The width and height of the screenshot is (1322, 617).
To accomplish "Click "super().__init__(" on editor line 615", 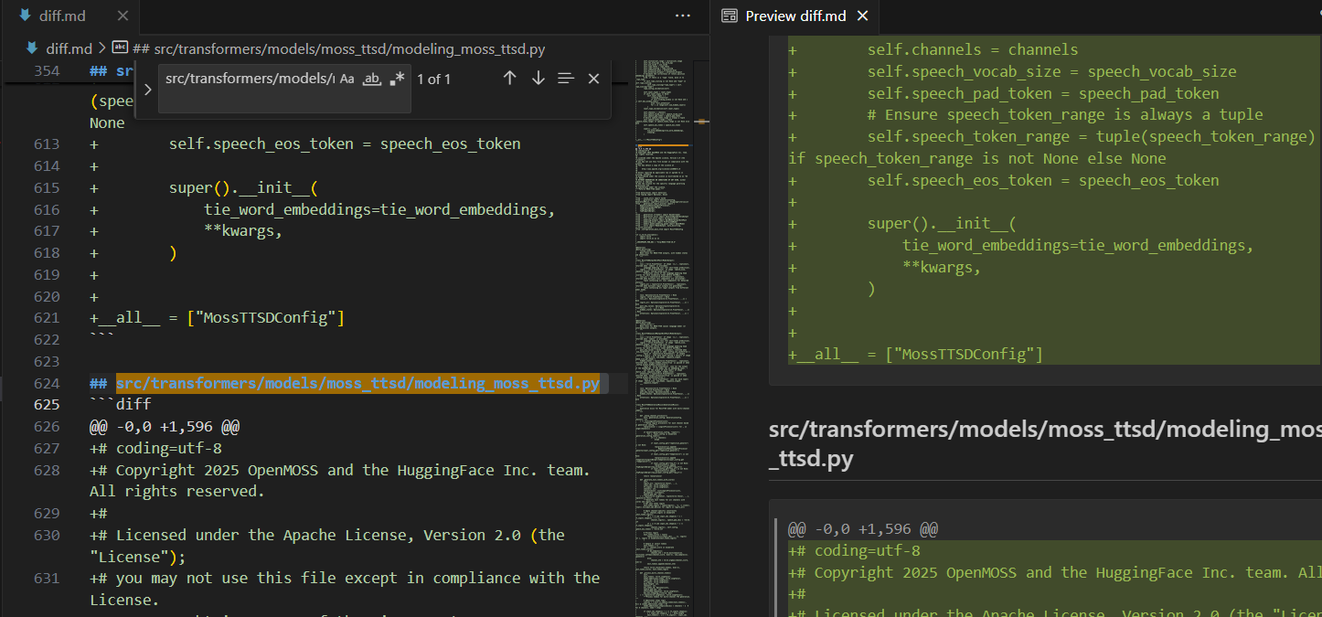I will 243,187.
